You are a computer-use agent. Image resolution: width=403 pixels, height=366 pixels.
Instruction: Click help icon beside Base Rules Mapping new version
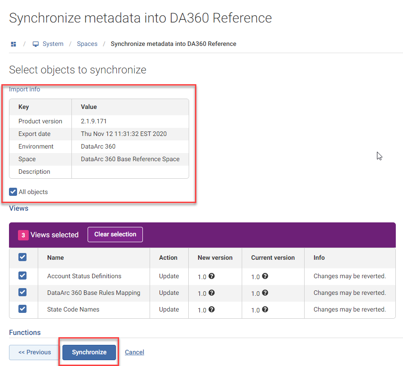coord(212,293)
